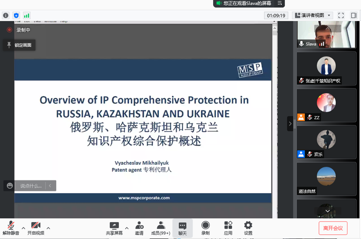Click the 离开会议 leave button

333,228
